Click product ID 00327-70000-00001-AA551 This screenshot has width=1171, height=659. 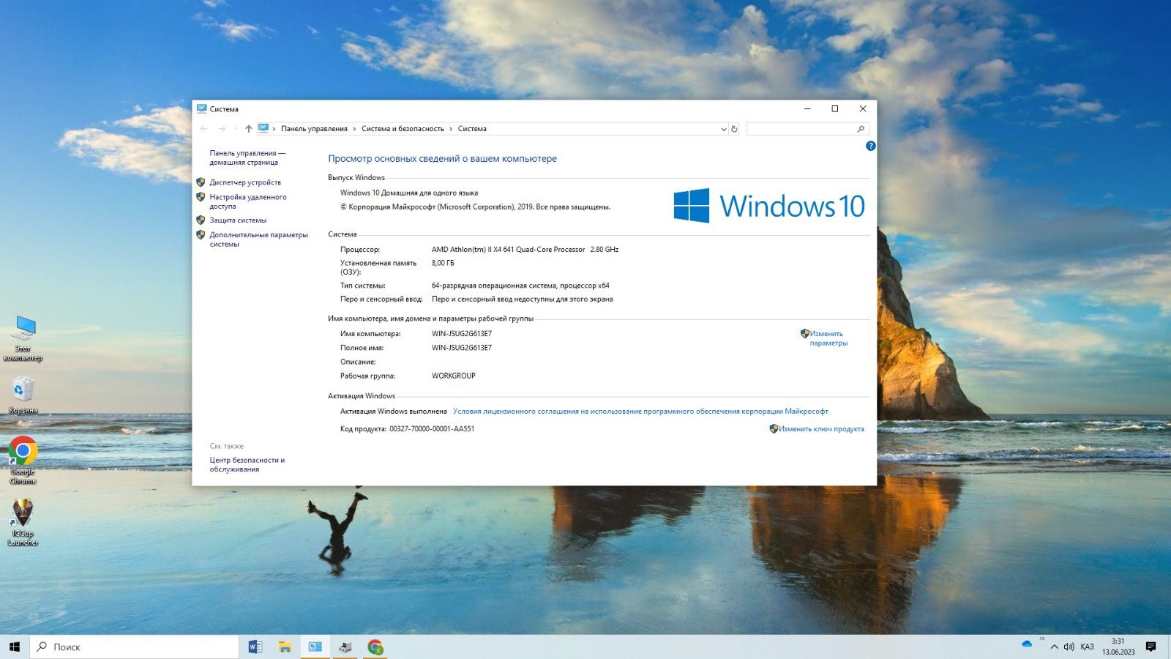(432, 429)
